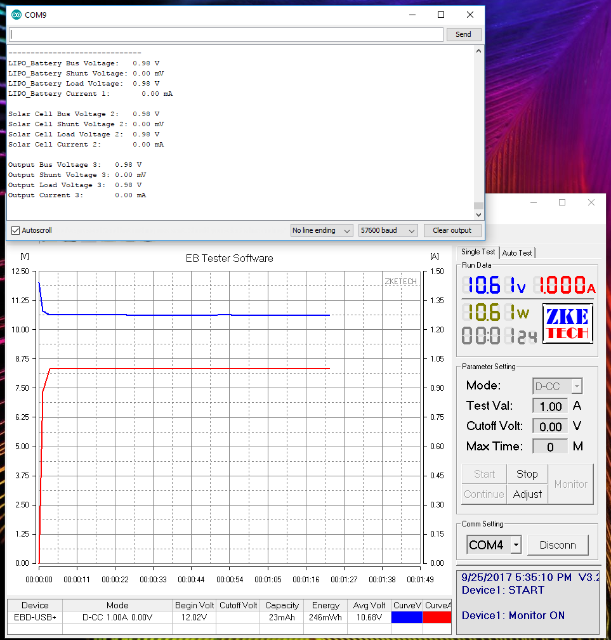The height and width of the screenshot is (640, 611).
Task: Click the Clear output button
Action: [x=452, y=231]
